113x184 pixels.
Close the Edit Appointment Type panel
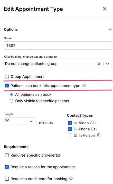pyautogui.click(x=105, y=9)
